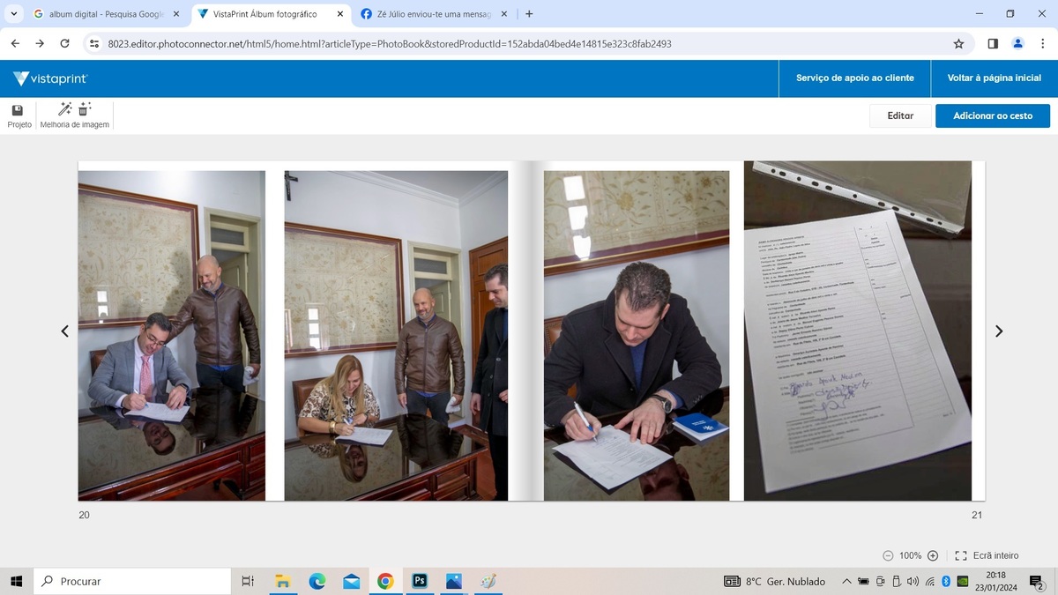Enter full screen via Ecrã inteiro
The height and width of the screenshot is (595, 1058).
(987, 555)
